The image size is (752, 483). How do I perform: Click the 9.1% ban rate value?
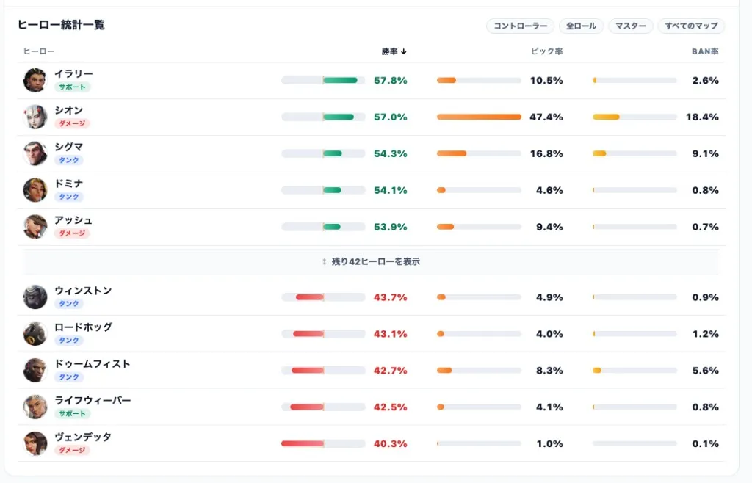pyautogui.click(x=705, y=154)
